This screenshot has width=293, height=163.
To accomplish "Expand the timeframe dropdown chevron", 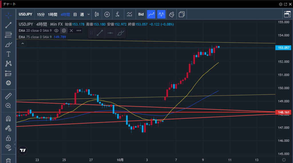I will pos(89,14).
